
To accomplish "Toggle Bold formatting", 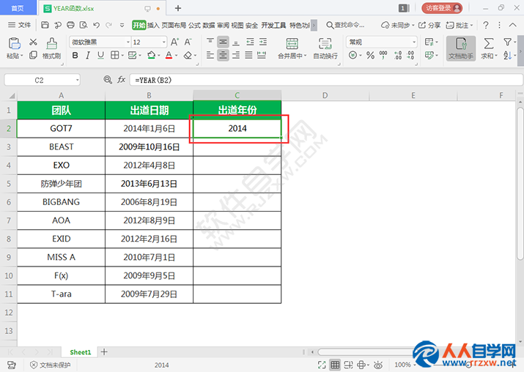I will click(75, 55).
